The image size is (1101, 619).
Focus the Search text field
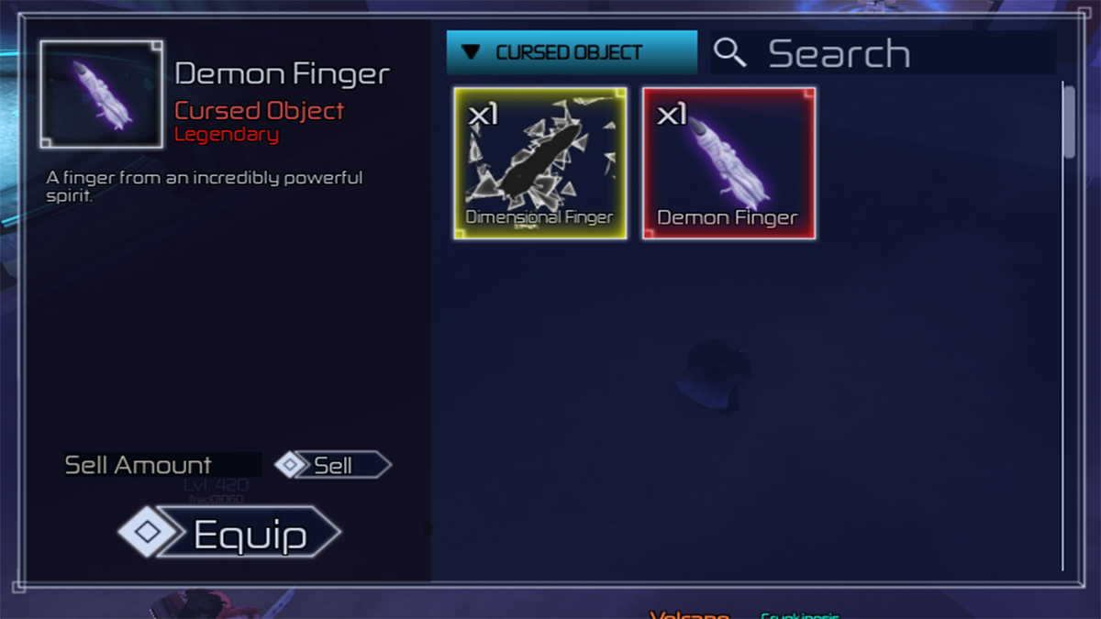click(x=884, y=53)
